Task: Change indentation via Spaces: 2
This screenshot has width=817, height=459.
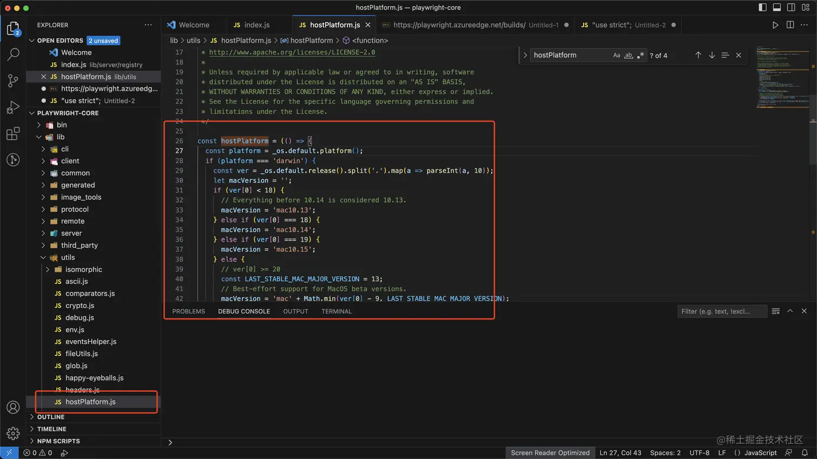Action: pos(665,453)
